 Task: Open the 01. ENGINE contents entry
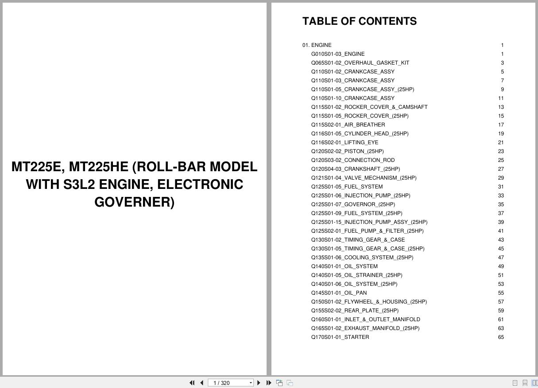click(x=317, y=45)
